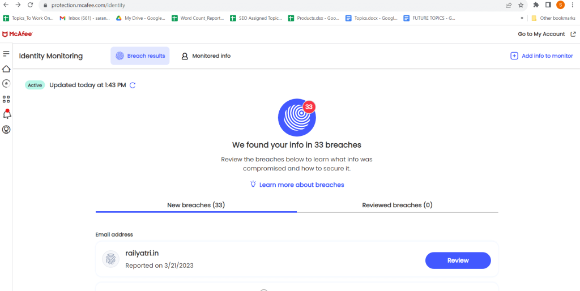Show the hidden bookmarks chevron

coord(522,18)
